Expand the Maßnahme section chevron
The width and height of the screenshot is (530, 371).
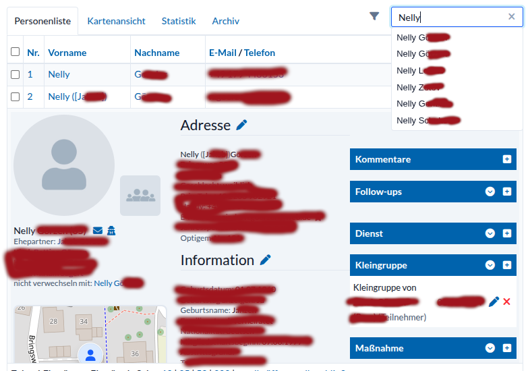pos(490,348)
